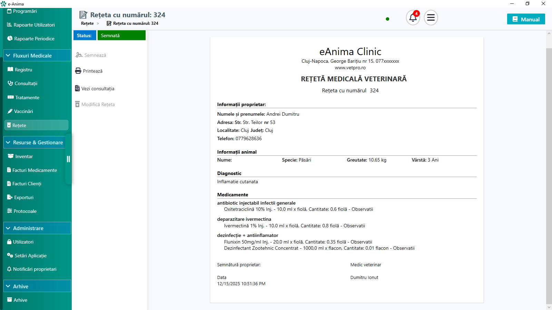Image resolution: width=552 pixels, height=310 pixels.
Task: Click the document vertical scrollbar
Action: pyautogui.click(x=549, y=172)
